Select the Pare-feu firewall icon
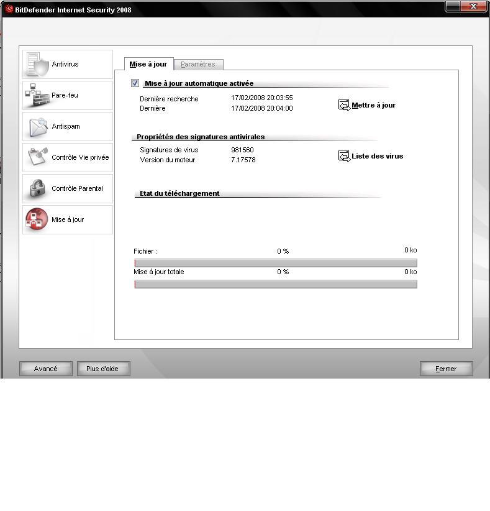490x511 pixels. [x=37, y=95]
